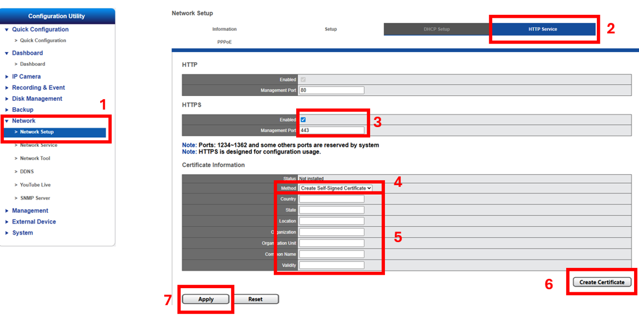
Task: Go to the PPPoE tab
Action: click(224, 42)
